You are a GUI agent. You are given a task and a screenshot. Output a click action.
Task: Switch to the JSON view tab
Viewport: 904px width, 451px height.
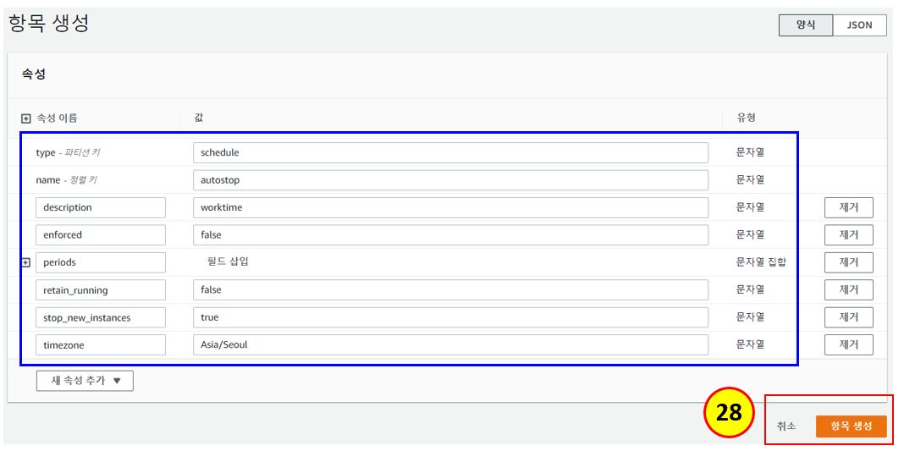click(860, 25)
